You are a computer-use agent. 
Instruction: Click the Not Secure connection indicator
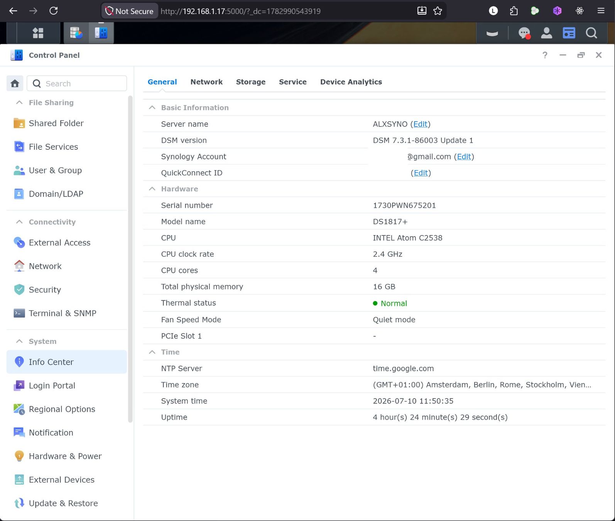pyautogui.click(x=130, y=11)
